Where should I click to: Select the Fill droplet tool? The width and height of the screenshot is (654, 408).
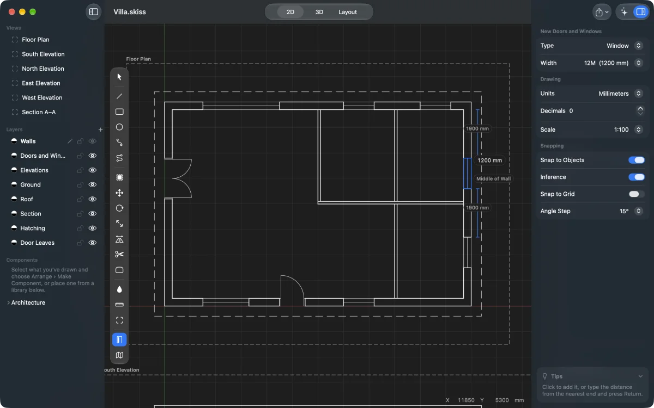coord(119,289)
